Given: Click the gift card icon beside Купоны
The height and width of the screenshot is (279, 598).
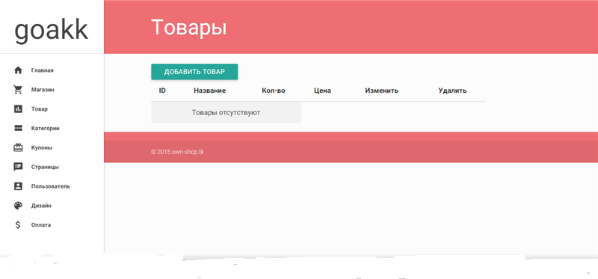Looking at the screenshot, I should (18, 147).
